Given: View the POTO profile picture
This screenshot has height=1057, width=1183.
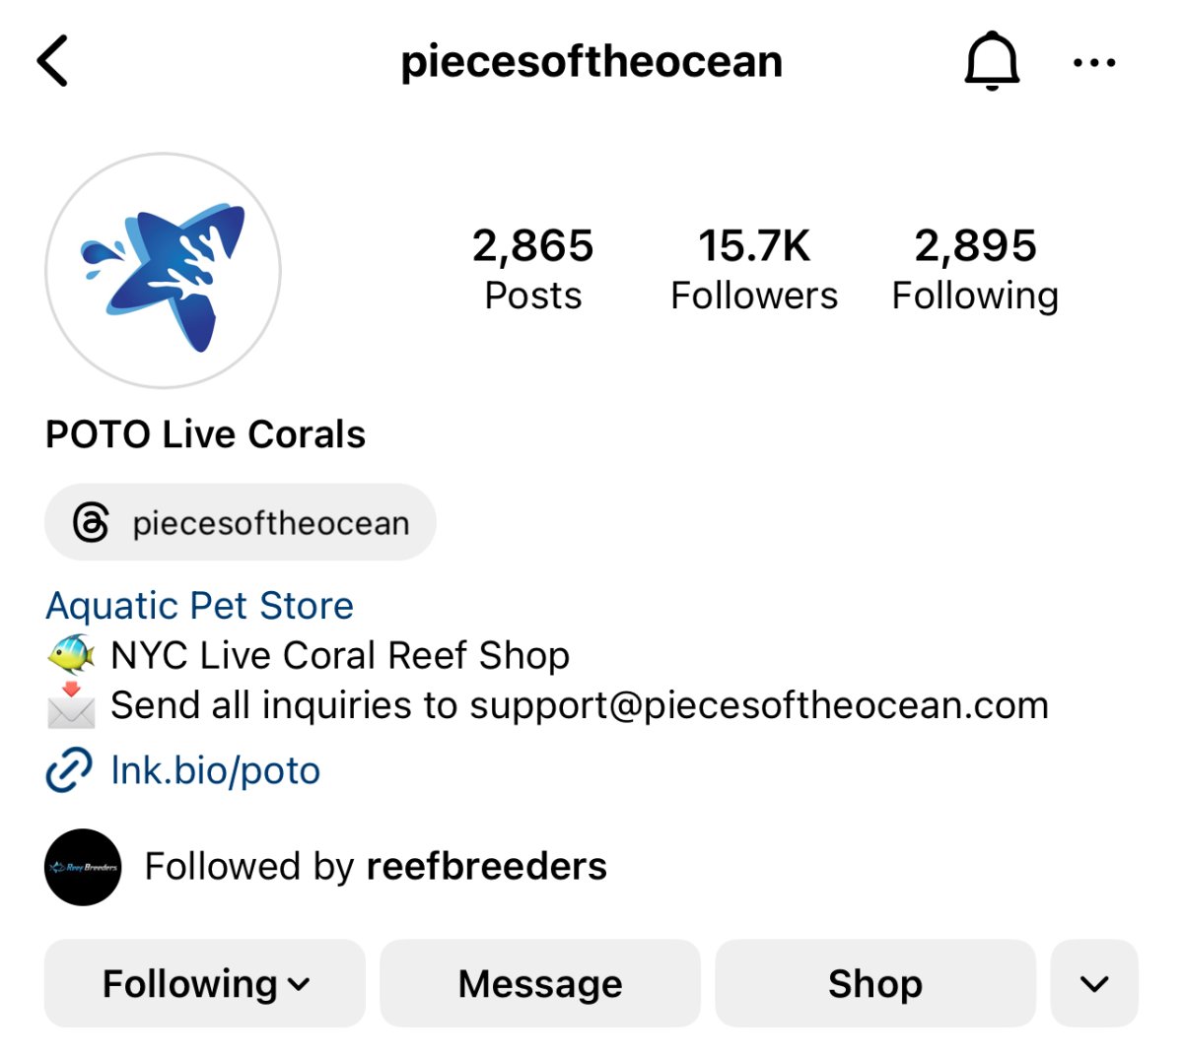Looking at the screenshot, I should [x=163, y=270].
